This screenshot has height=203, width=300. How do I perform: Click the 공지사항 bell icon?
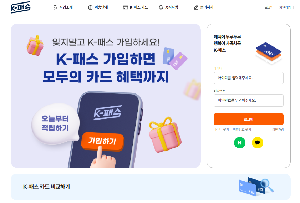[x=161, y=7]
